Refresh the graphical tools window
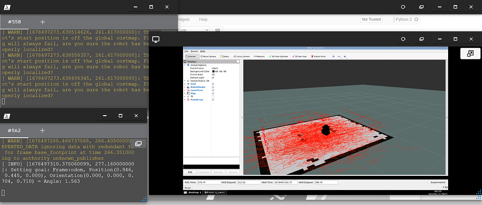Image resolution: width=482 pixels, height=205 pixels. pos(403,39)
